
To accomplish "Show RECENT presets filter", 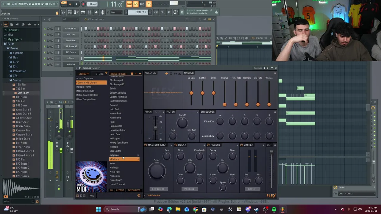I will (120, 190).
